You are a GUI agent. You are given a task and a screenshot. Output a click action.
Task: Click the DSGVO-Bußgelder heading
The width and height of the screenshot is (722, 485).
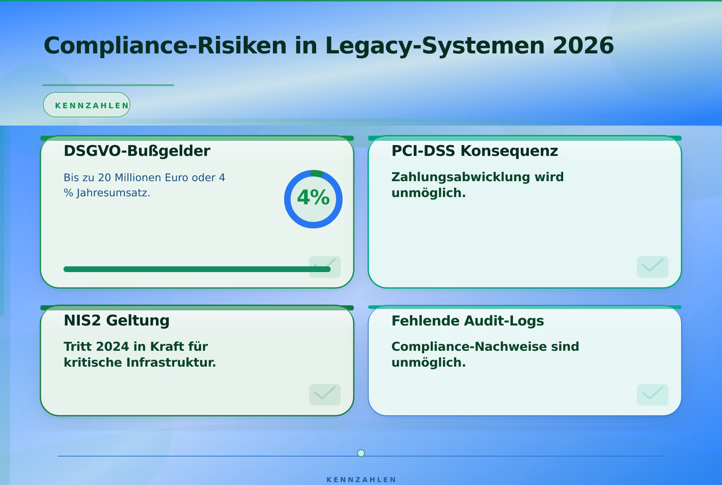137,151
